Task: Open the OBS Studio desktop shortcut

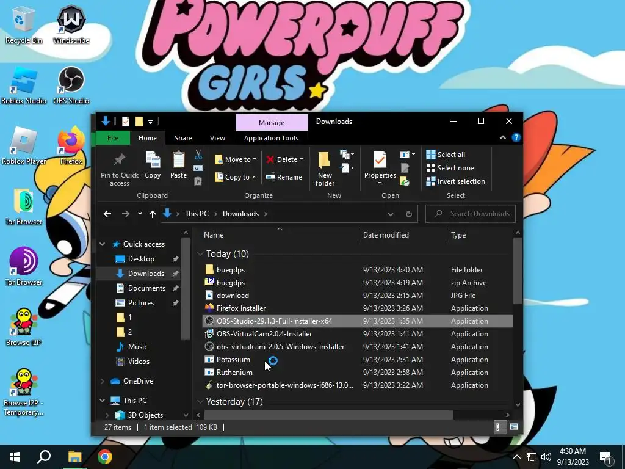Action: 71,85
